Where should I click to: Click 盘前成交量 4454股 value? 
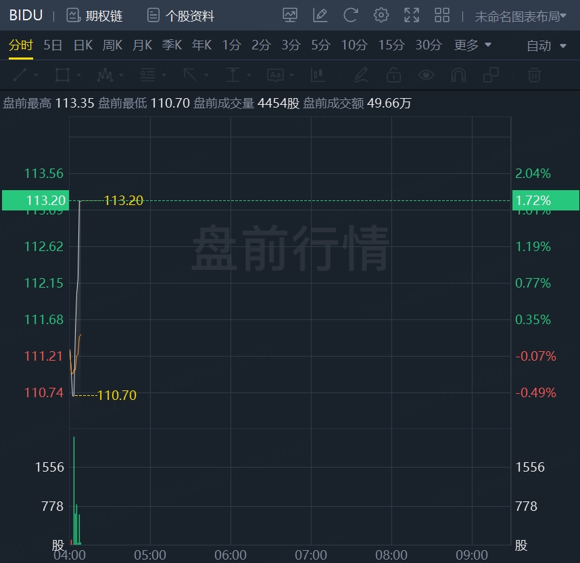pyautogui.click(x=246, y=104)
